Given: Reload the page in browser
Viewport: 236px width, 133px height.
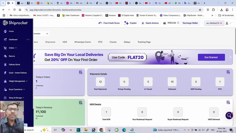Looking at the screenshot, I should click(x=14, y=10).
